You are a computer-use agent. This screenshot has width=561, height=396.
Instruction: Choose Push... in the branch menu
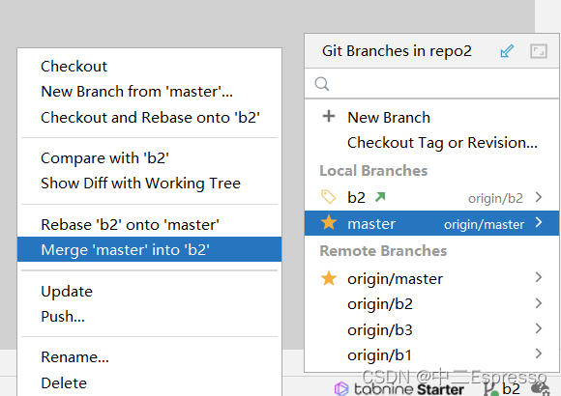point(63,316)
